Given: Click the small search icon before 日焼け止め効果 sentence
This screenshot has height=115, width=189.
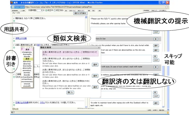Looking at the screenshot, I should coord(14,103).
